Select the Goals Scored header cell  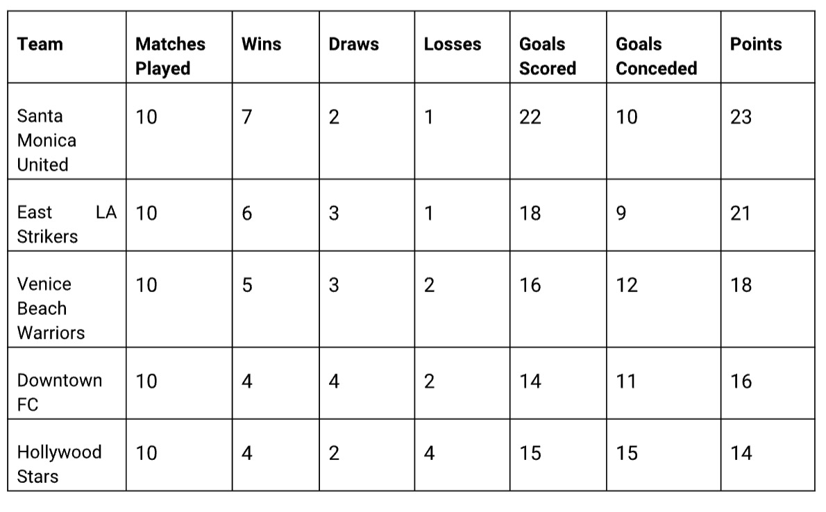(547, 56)
